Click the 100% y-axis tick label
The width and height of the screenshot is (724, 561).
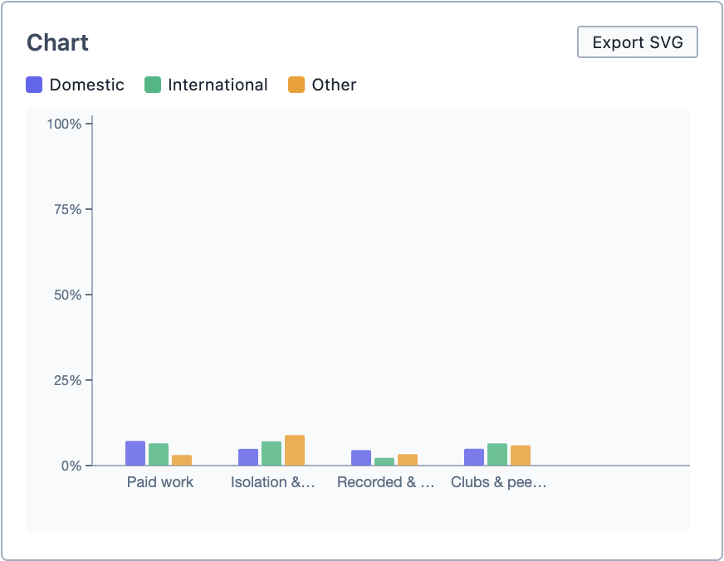tap(64, 124)
